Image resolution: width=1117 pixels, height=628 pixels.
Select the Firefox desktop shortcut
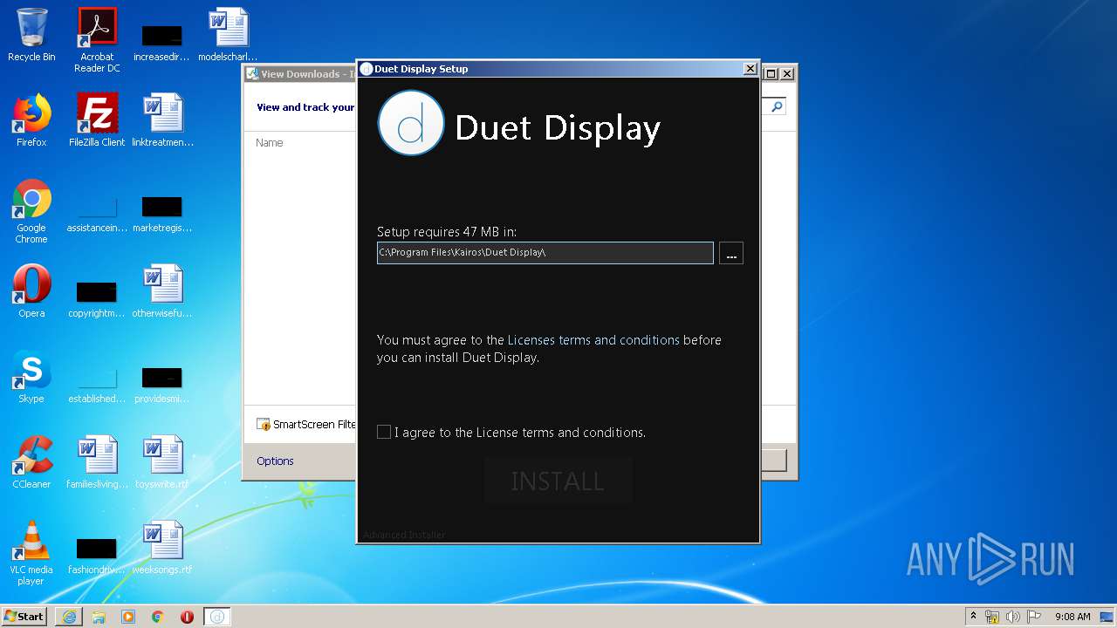tap(31, 120)
